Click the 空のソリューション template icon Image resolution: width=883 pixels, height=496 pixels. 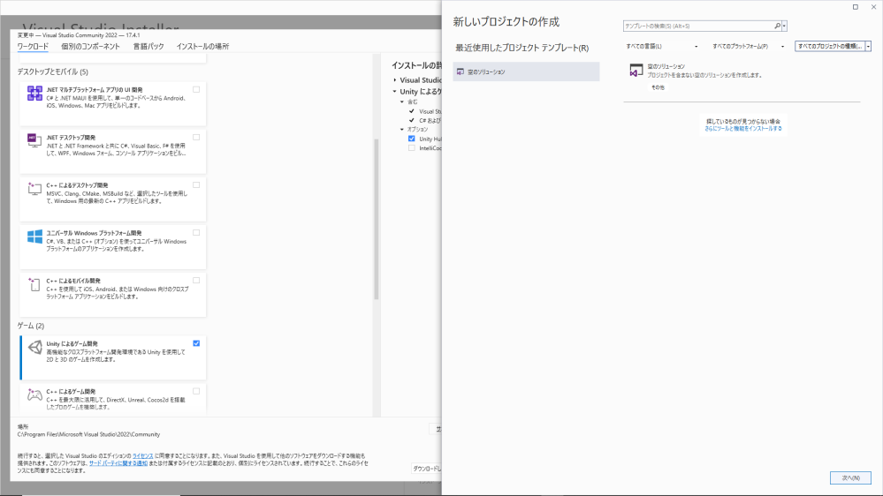(x=636, y=71)
